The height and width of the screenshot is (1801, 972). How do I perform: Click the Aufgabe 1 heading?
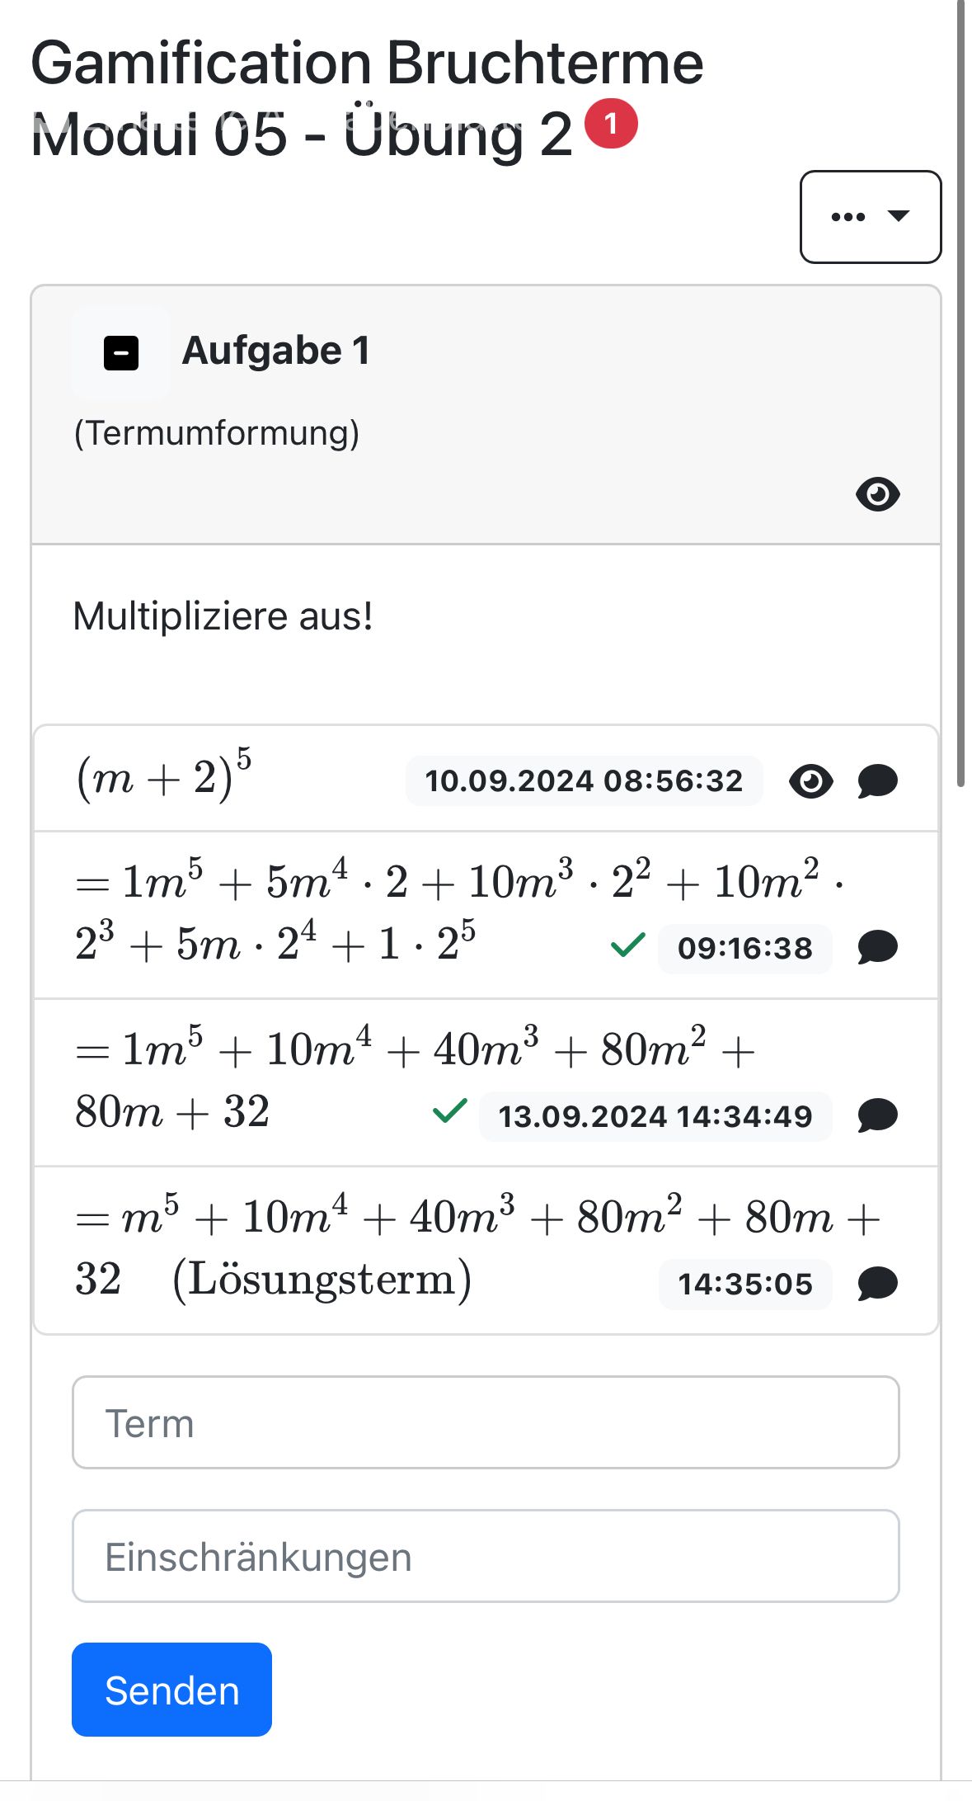point(275,351)
